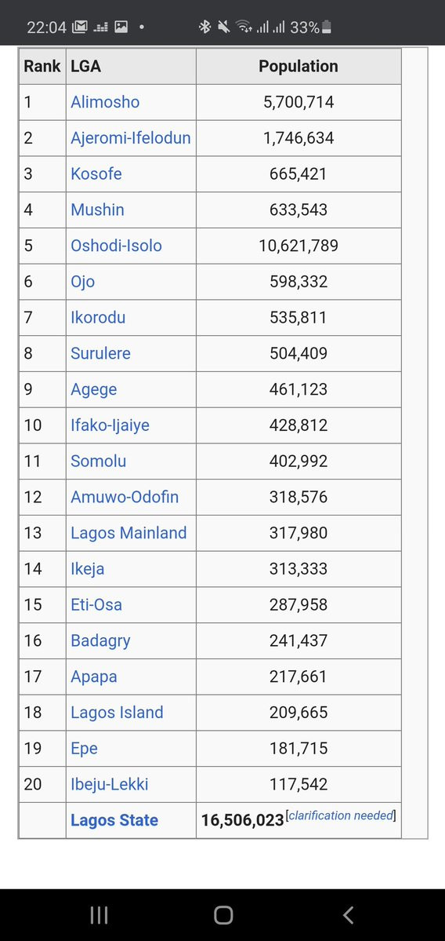The width and height of the screenshot is (445, 941).
Task: Tap the Android back navigation icon
Action: [348, 914]
